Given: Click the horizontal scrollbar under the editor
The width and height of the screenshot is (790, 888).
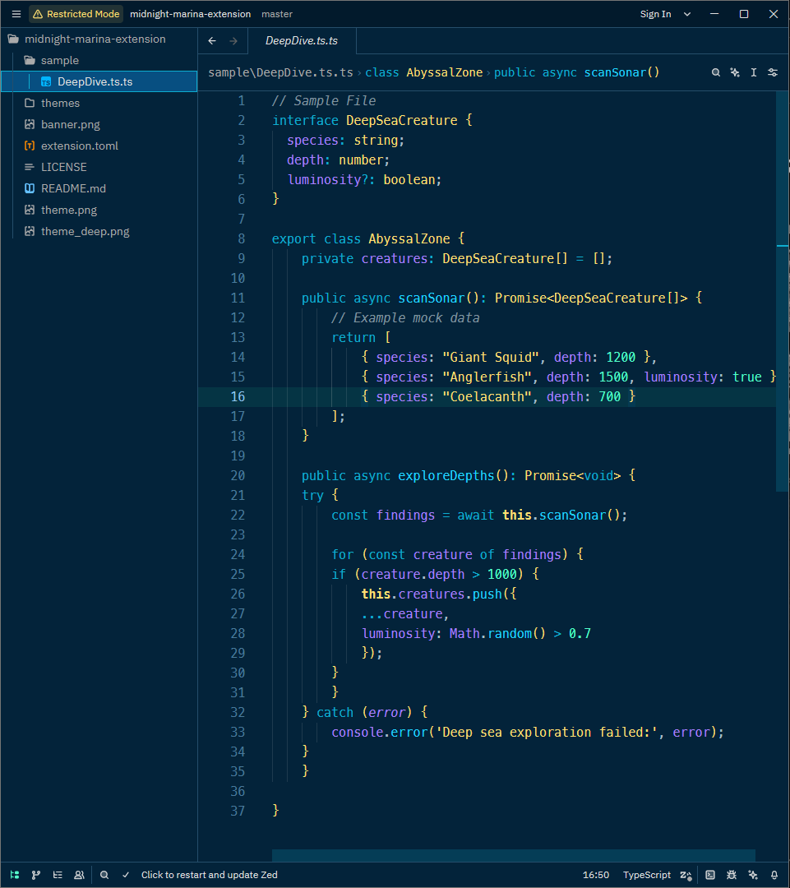Looking at the screenshot, I should point(513,855).
